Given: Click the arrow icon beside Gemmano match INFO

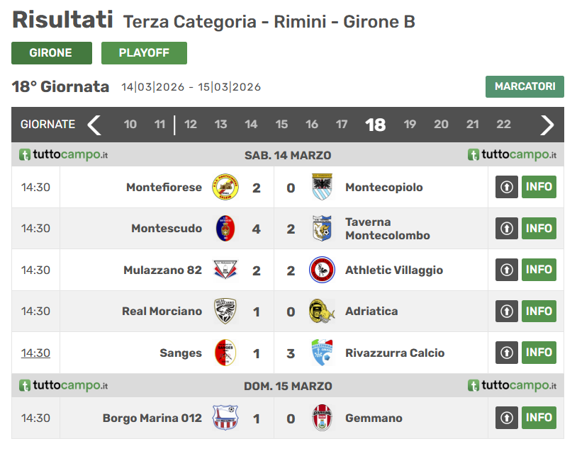Looking at the screenshot, I should click(506, 418).
